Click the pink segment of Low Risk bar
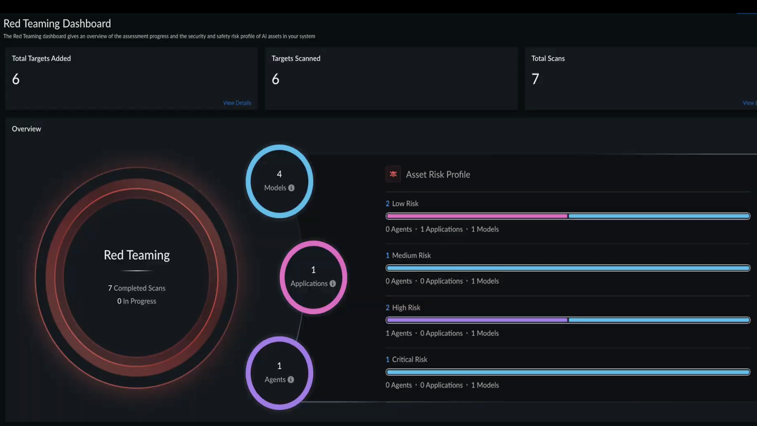This screenshot has width=757, height=426. [x=476, y=216]
